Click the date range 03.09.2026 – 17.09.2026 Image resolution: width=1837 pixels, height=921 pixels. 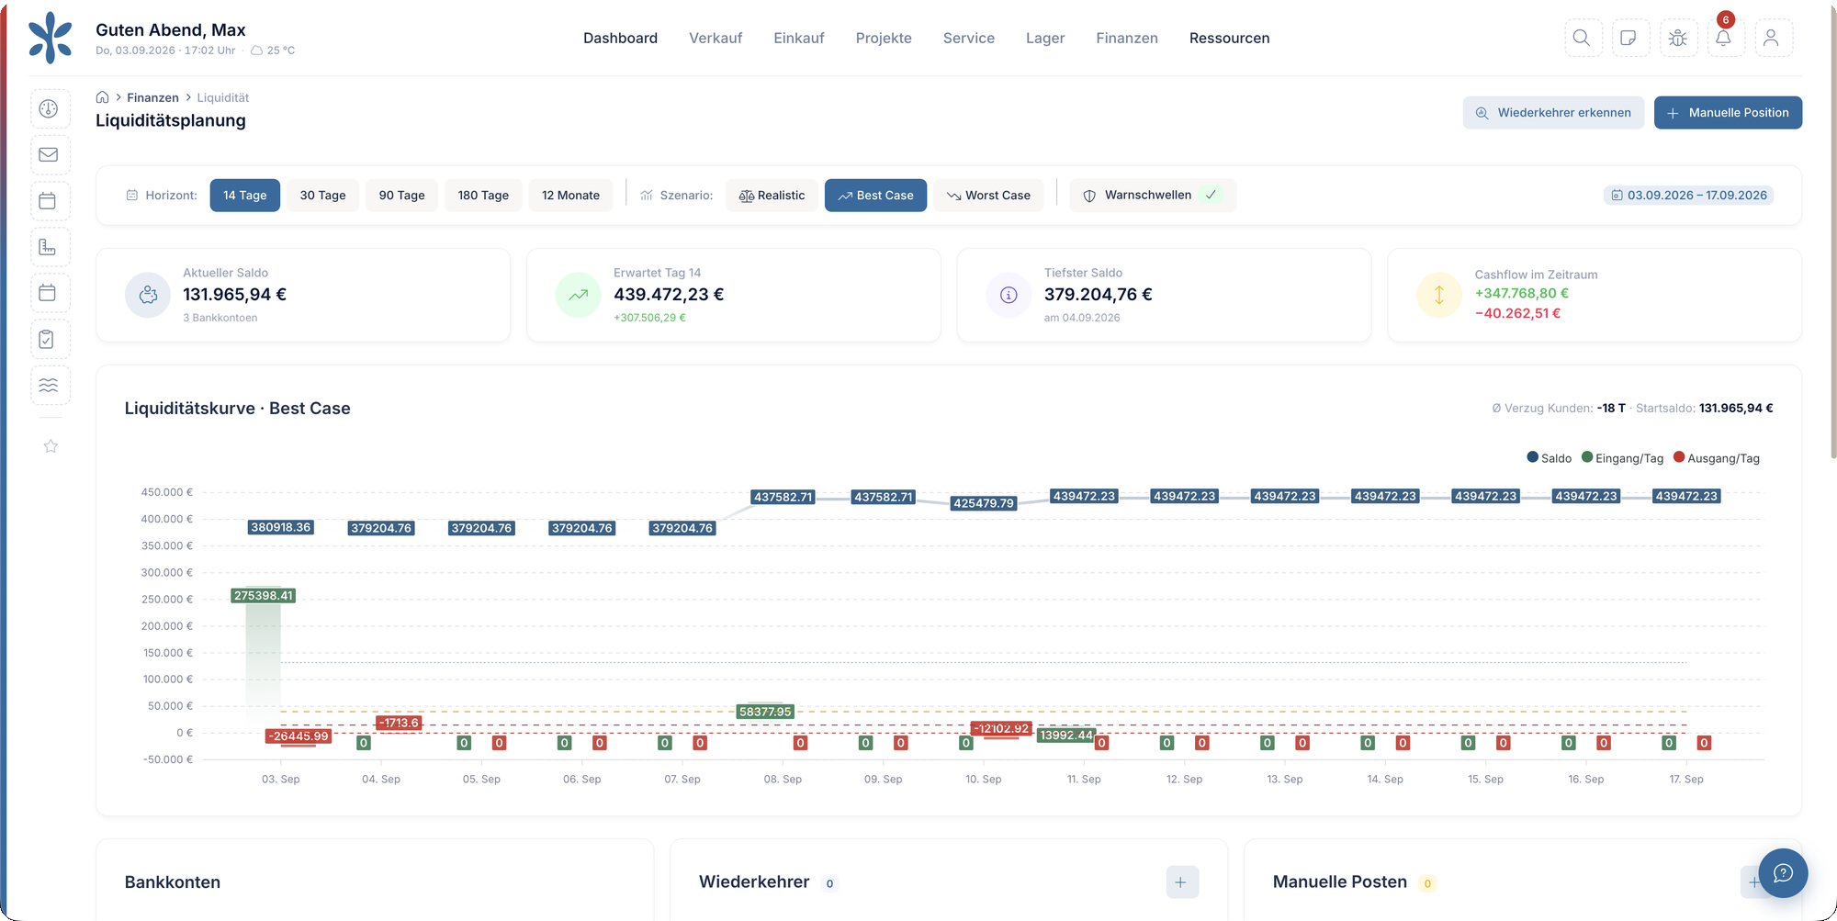coord(1688,196)
